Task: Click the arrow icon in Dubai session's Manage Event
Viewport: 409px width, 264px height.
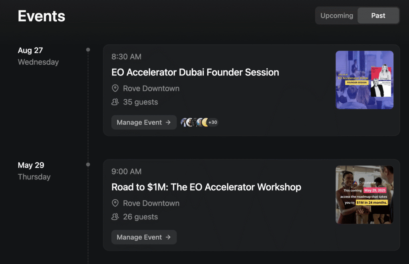Action: (168, 122)
